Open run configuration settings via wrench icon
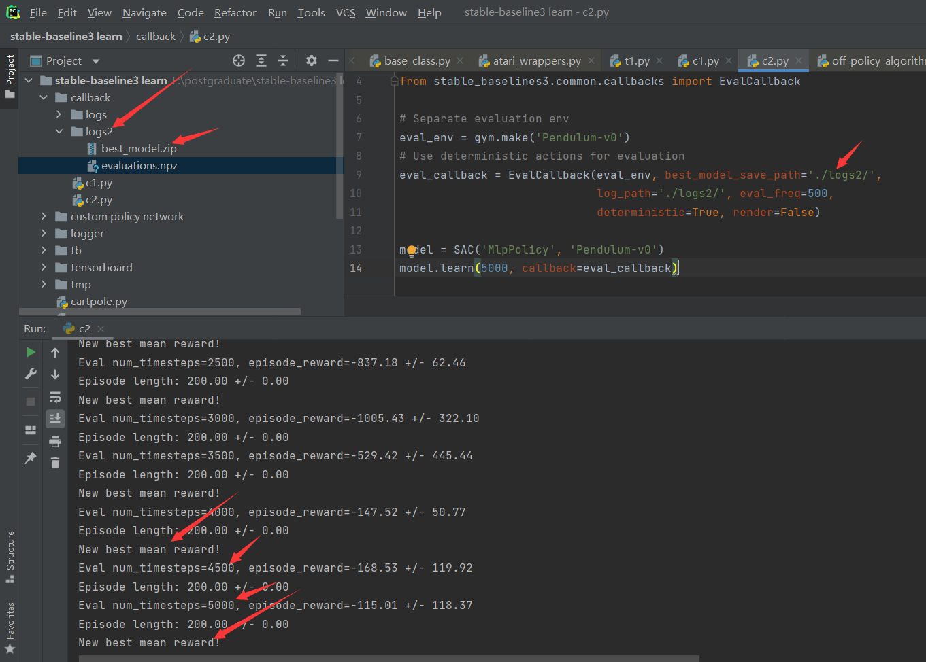926x662 pixels. tap(31, 372)
